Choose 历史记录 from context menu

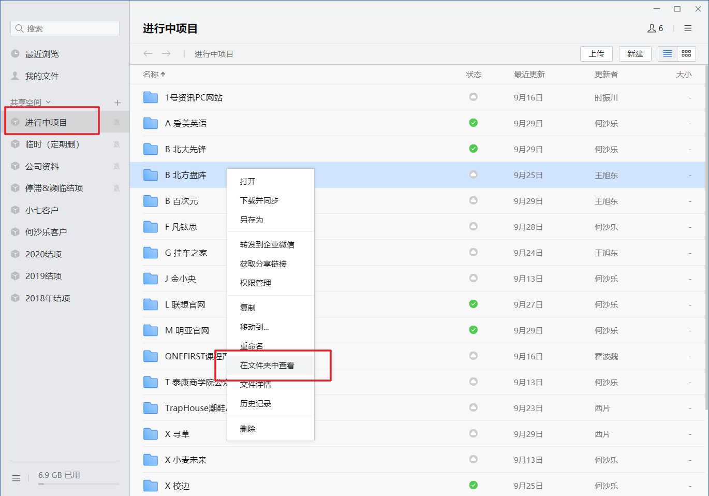[x=271, y=403]
